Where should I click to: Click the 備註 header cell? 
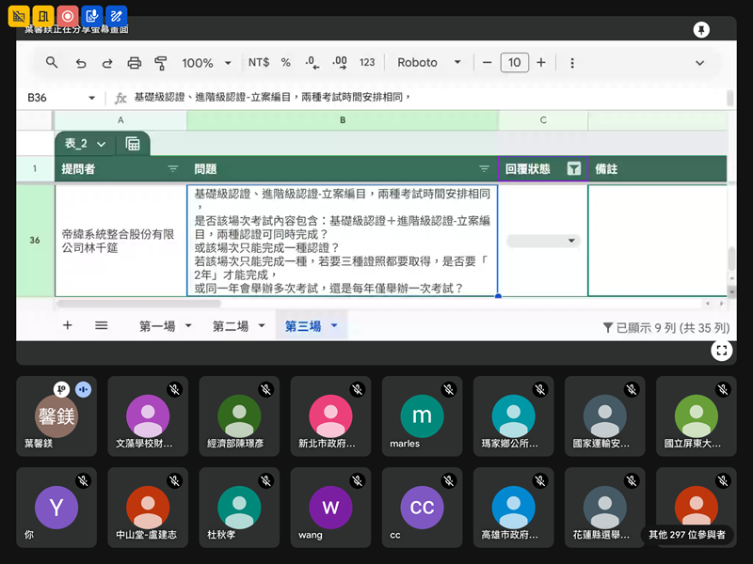pyautogui.click(x=657, y=169)
